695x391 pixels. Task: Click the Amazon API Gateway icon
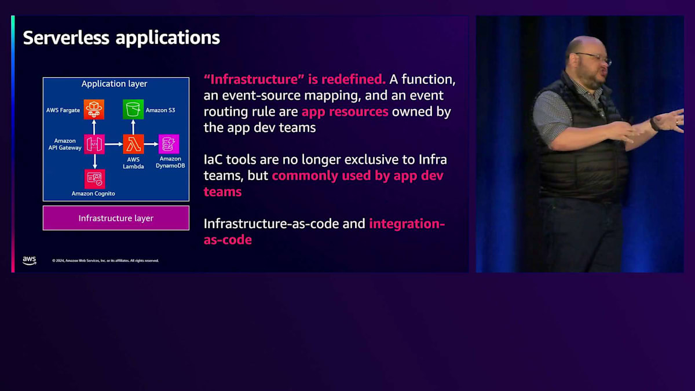click(x=94, y=144)
